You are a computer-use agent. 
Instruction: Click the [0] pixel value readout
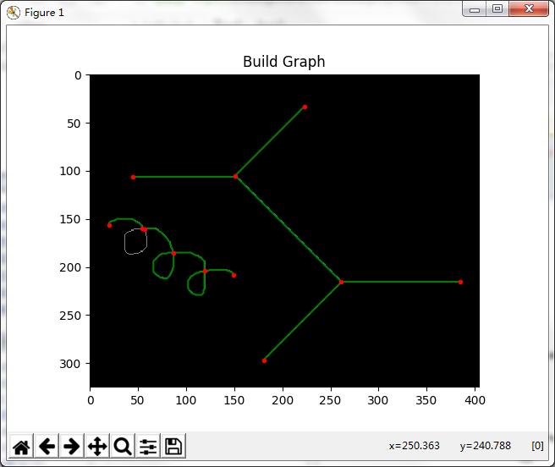point(537,445)
